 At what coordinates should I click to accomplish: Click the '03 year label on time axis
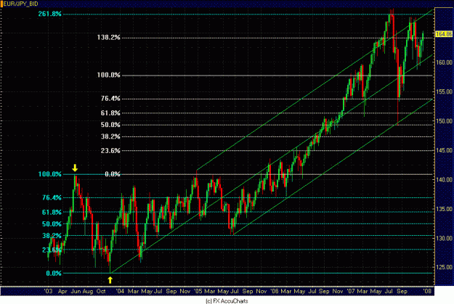49,291
